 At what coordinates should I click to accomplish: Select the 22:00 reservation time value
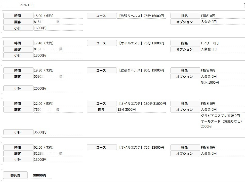(x=44, y=103)
